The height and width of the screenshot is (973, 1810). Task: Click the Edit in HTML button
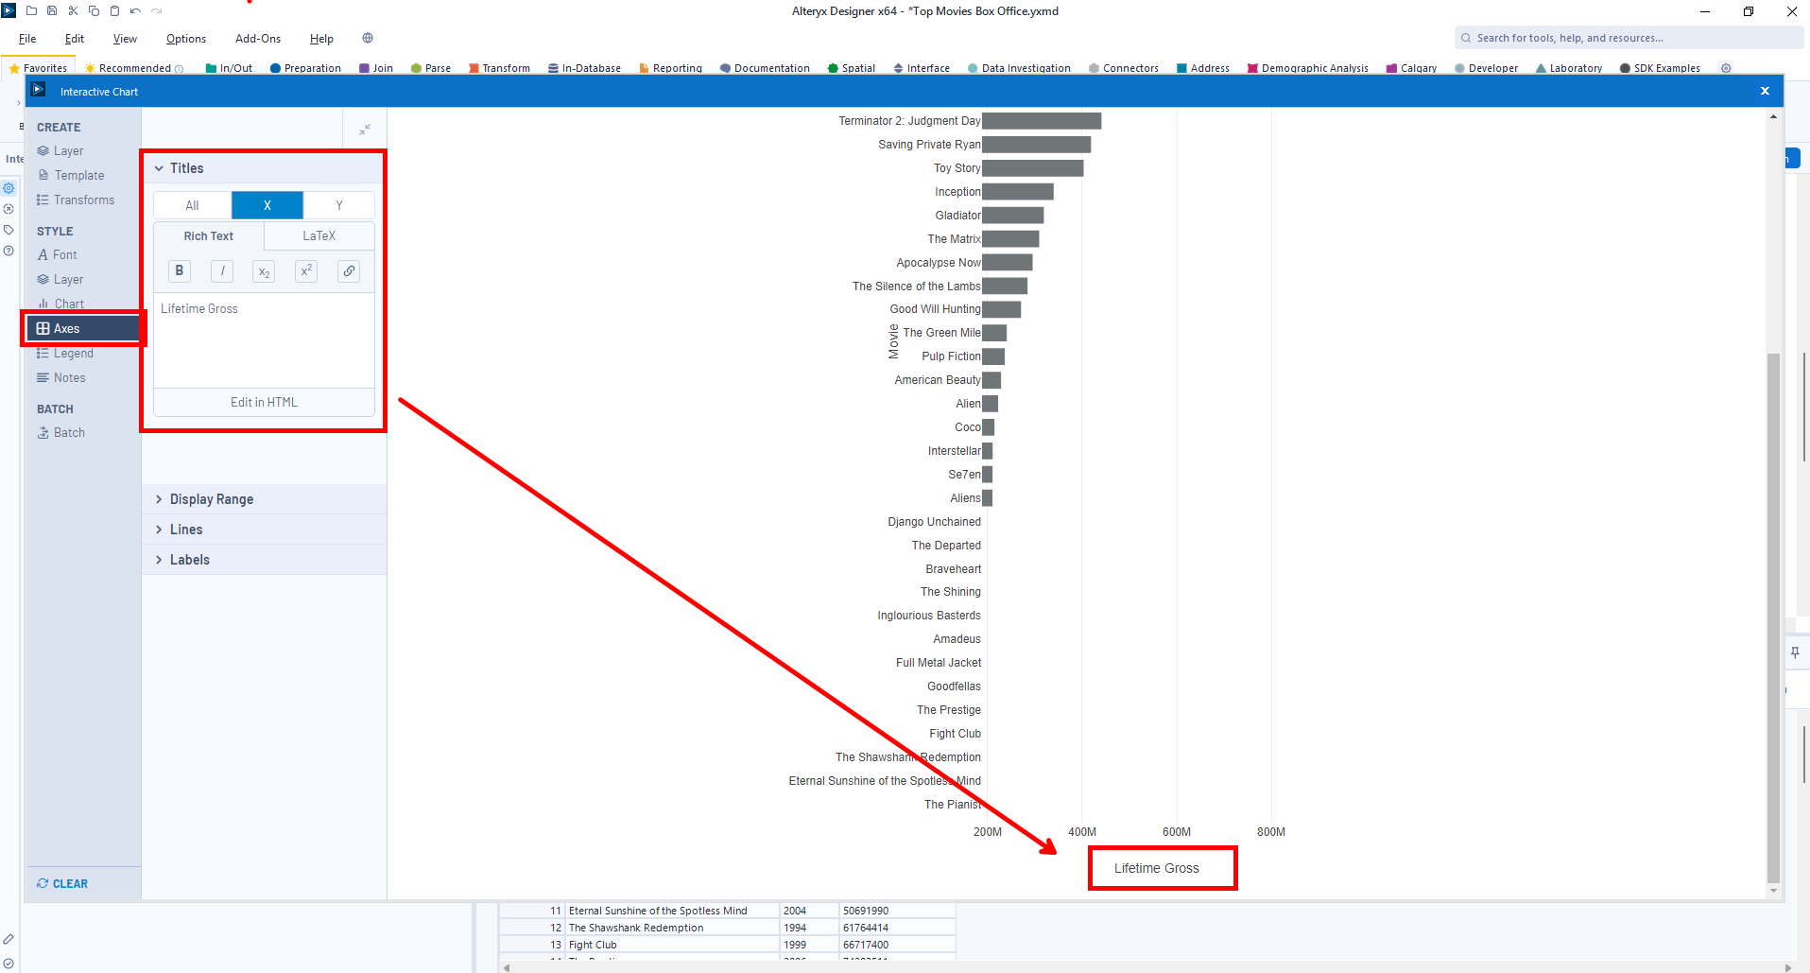click(x=264, y=403)
